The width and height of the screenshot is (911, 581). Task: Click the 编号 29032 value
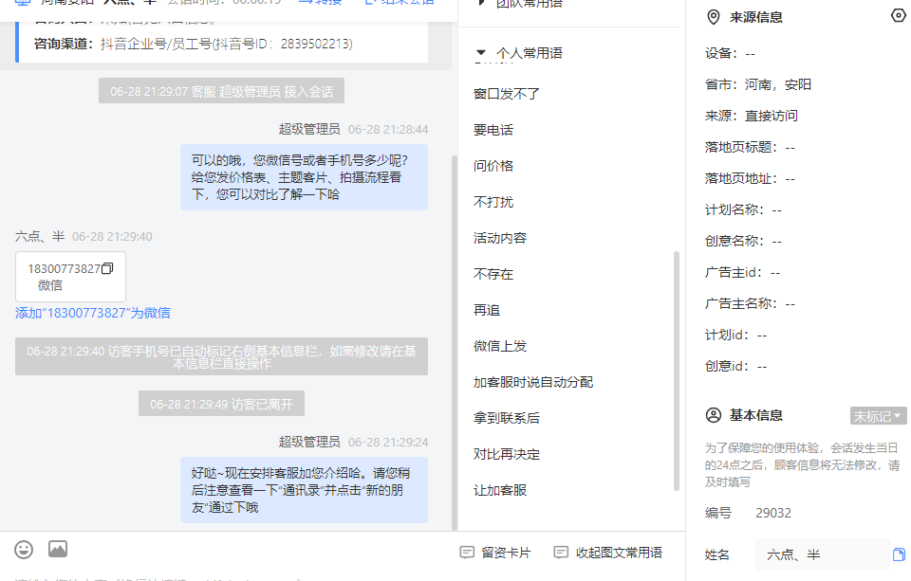click(772, 513)
